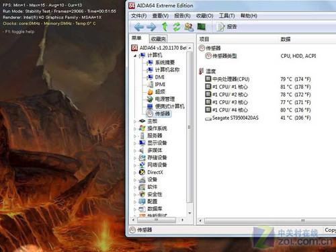The image size is (336, 252).
Task: Expand the 网络设备 tree node
Action: (135, 165)
